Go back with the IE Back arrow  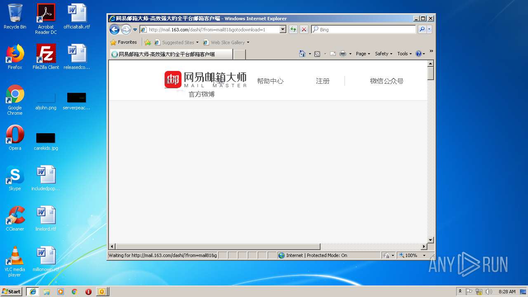pyautogui.click(x=114, y=29)
